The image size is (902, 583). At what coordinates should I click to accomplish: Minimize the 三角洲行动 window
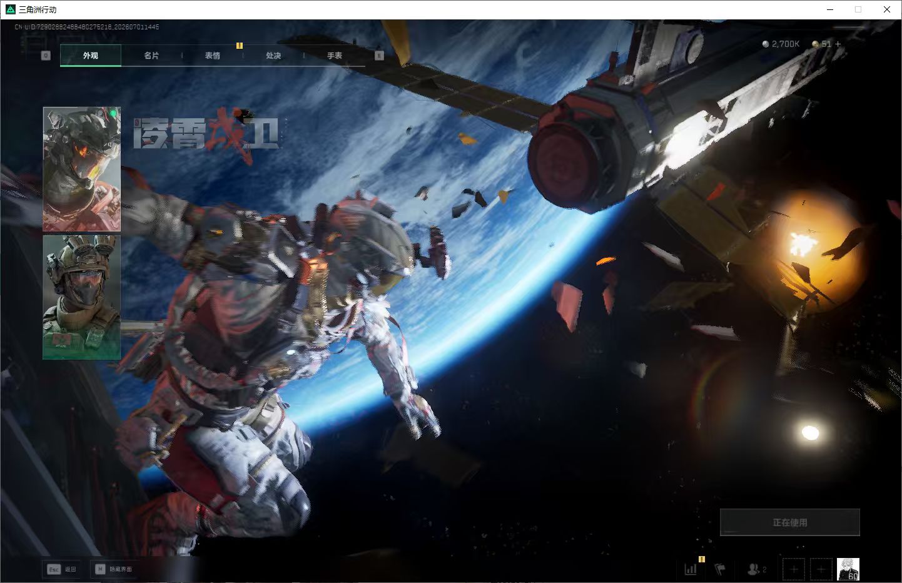pyautogui.click(x=831, y=9)
